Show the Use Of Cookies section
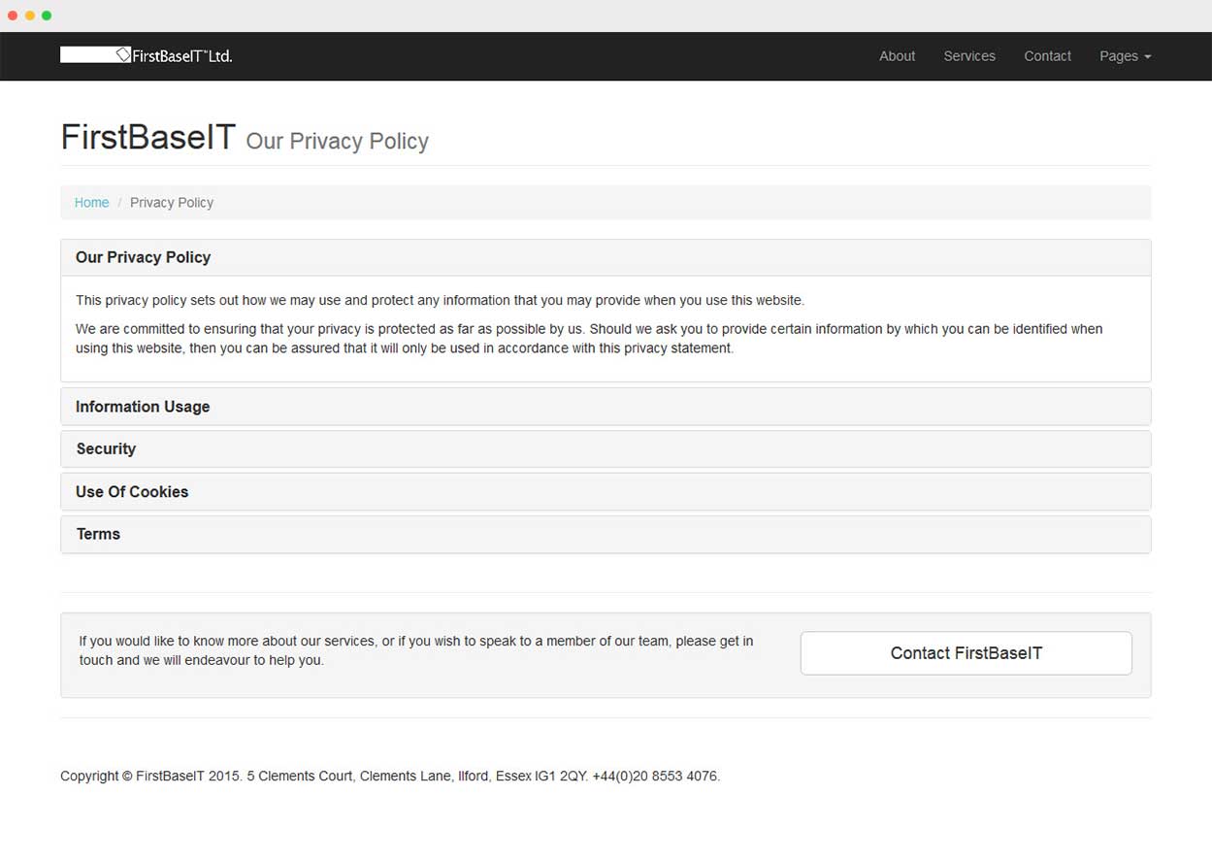Image resolution: width=1212 pixels, height=861 pixels. pyautogui.click(x=132, y=492)
